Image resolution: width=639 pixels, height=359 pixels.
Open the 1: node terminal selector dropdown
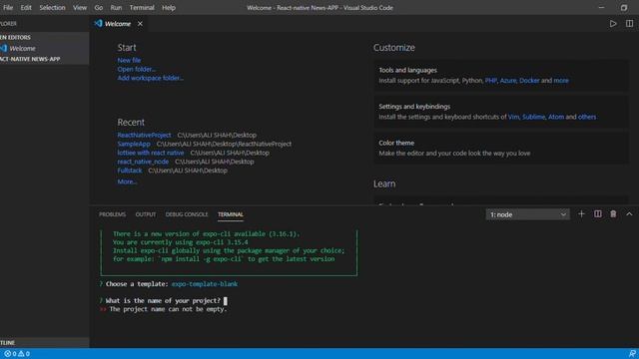point(527,214)
